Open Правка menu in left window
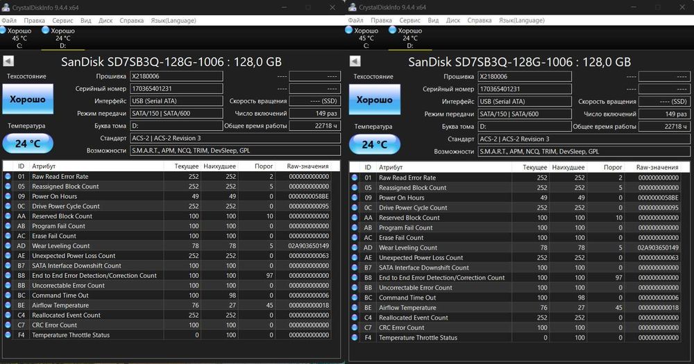Screen dimensions: 694x364 34,20
